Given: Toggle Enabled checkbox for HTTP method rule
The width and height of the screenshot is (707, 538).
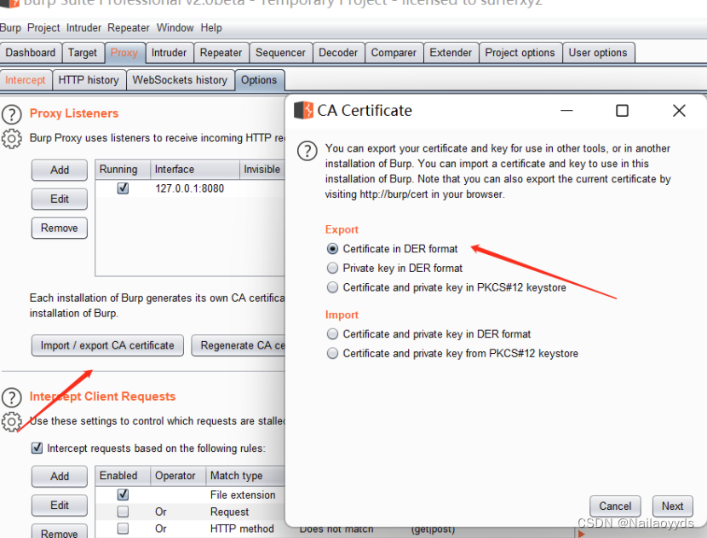Looking at the screenshot, I should click(x=123, y=529).
